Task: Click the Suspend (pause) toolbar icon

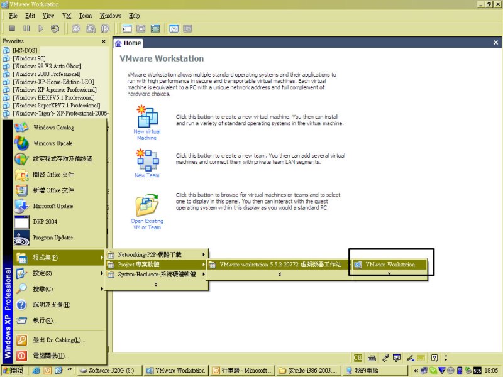Action: pyautogui.click(x=26, y=28)
